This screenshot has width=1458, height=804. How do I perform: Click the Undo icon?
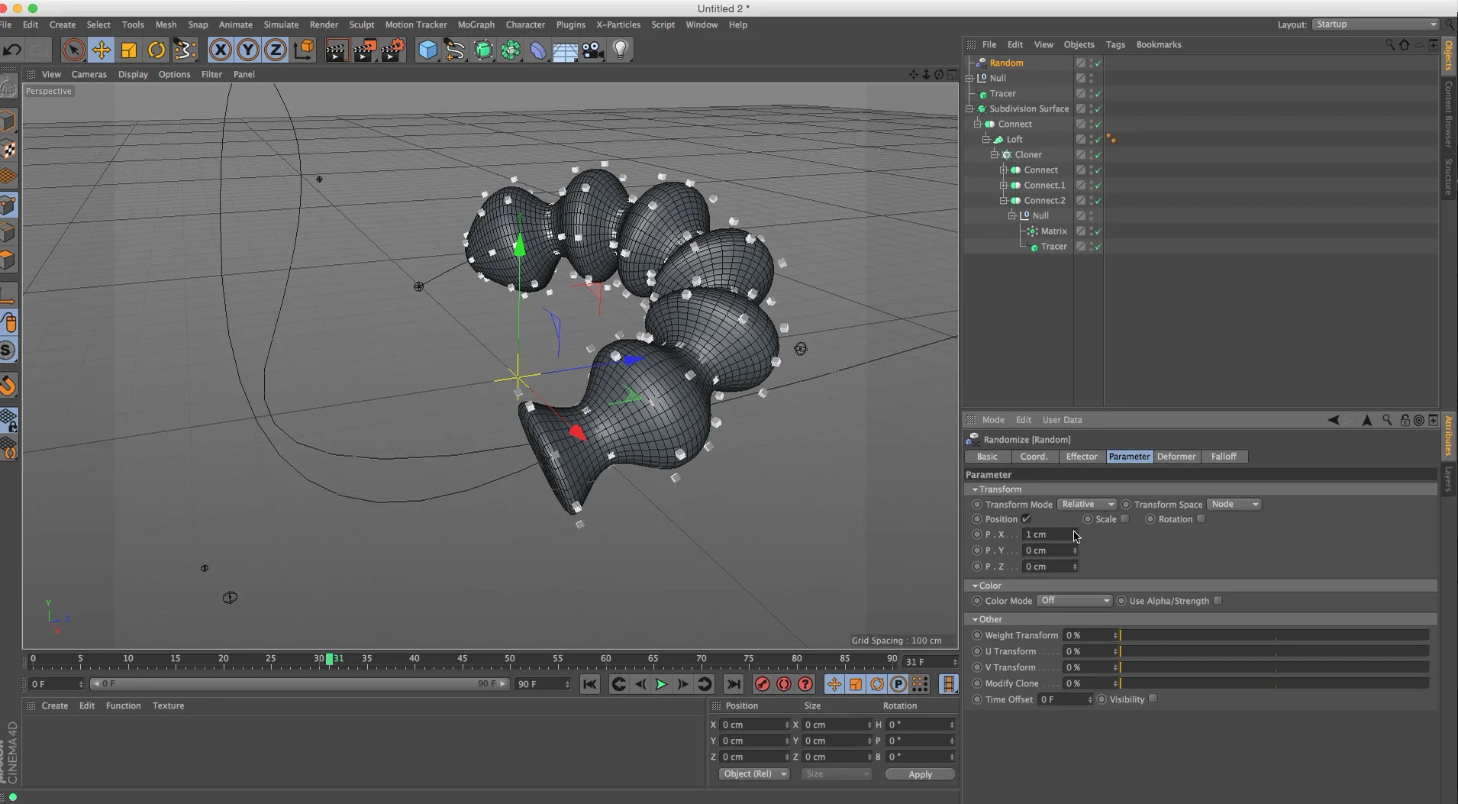coord(11,50)
